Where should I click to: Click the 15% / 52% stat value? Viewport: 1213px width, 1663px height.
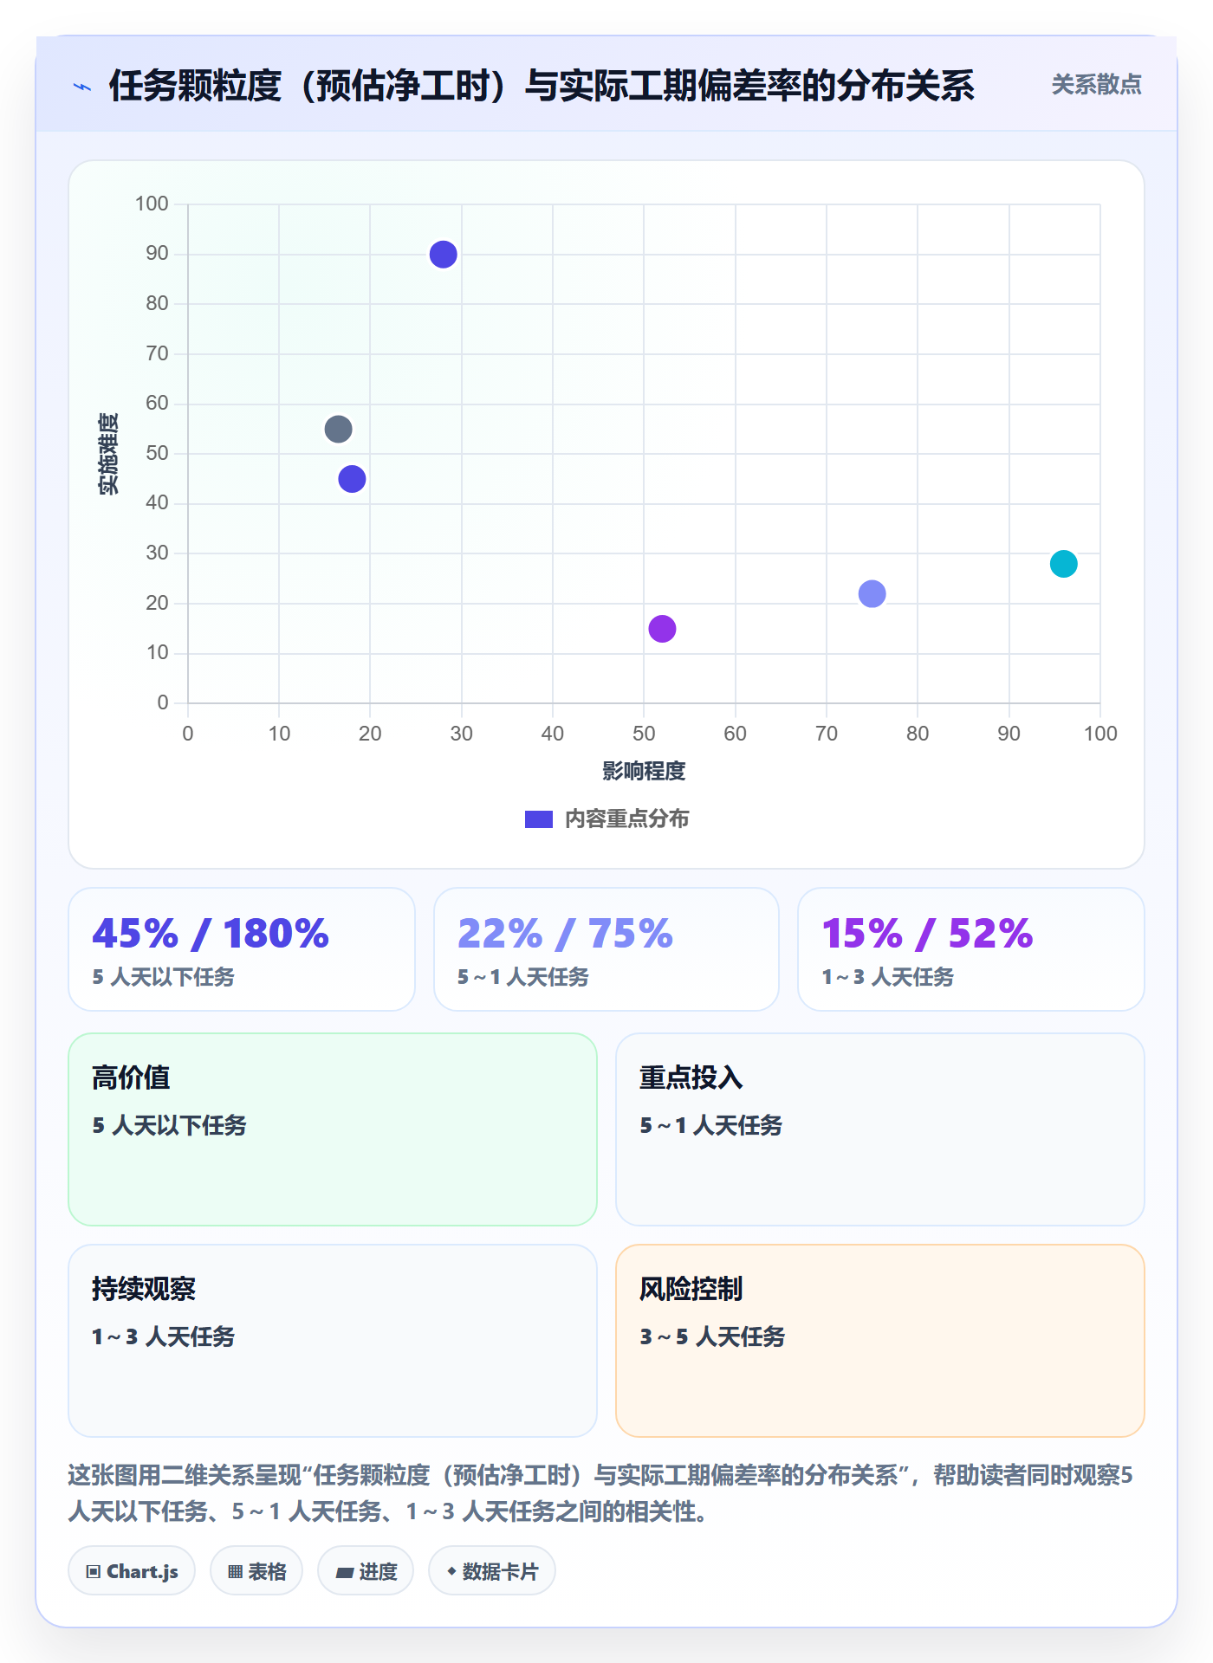click(927, 934)
